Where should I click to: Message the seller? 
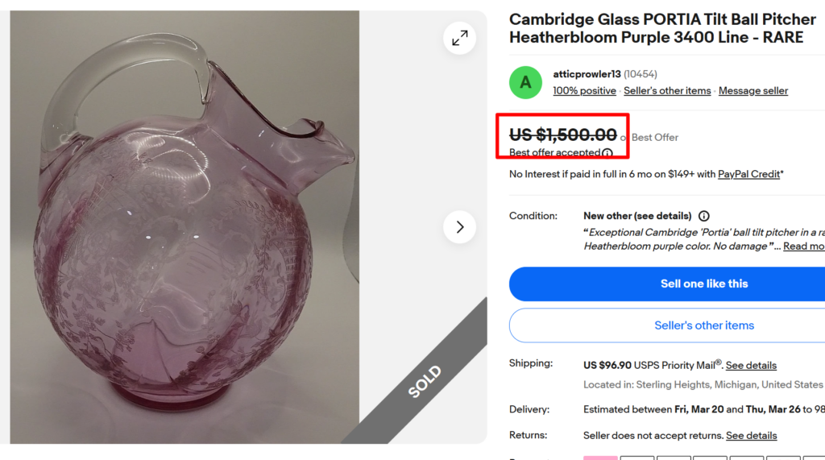(752, 91)
